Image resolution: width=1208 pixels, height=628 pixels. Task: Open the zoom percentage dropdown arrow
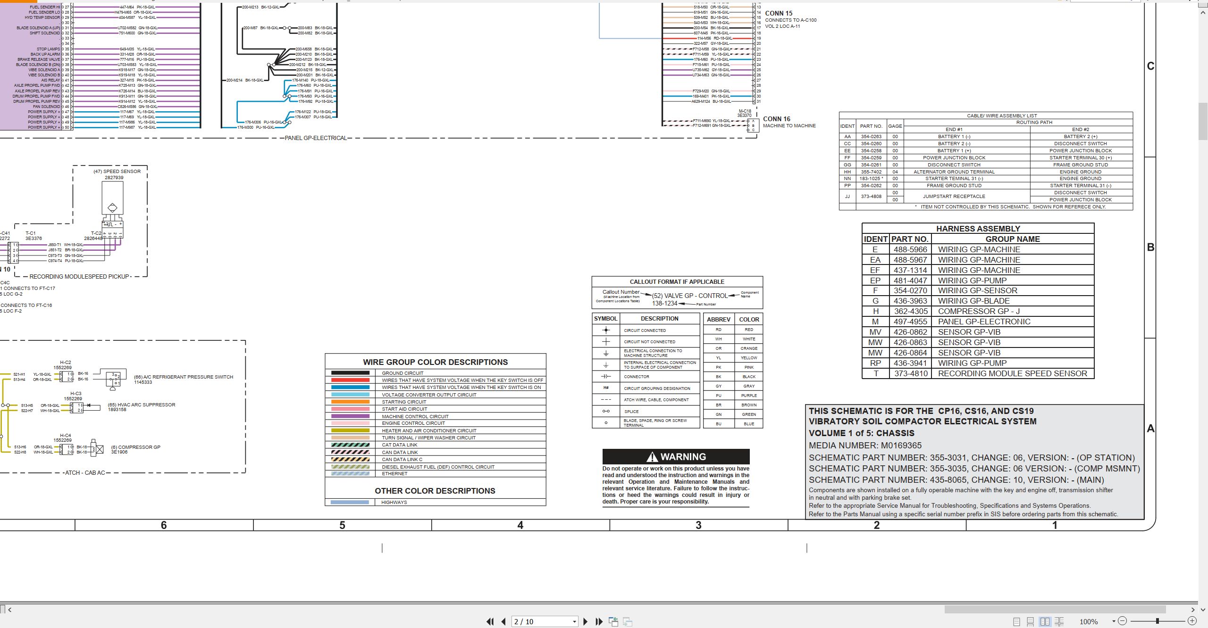click(x=1114, y=621)
